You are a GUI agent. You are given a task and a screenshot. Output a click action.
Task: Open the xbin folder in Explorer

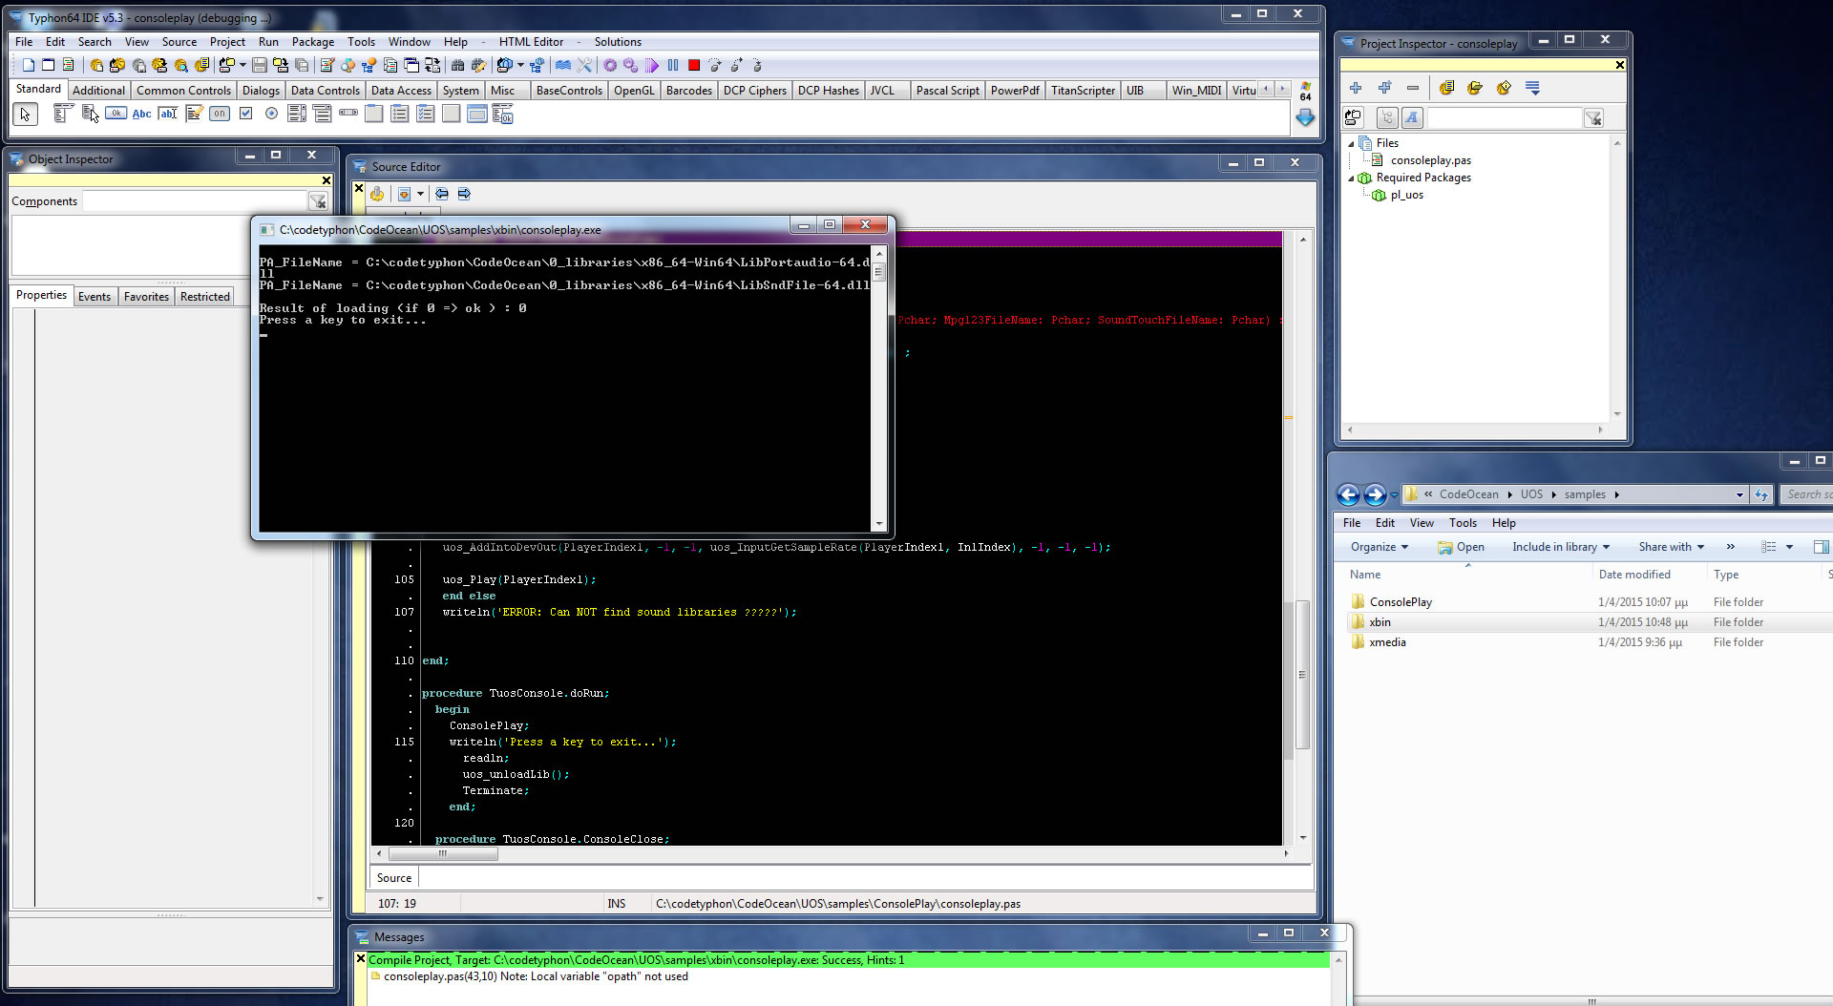(1380, 622)
